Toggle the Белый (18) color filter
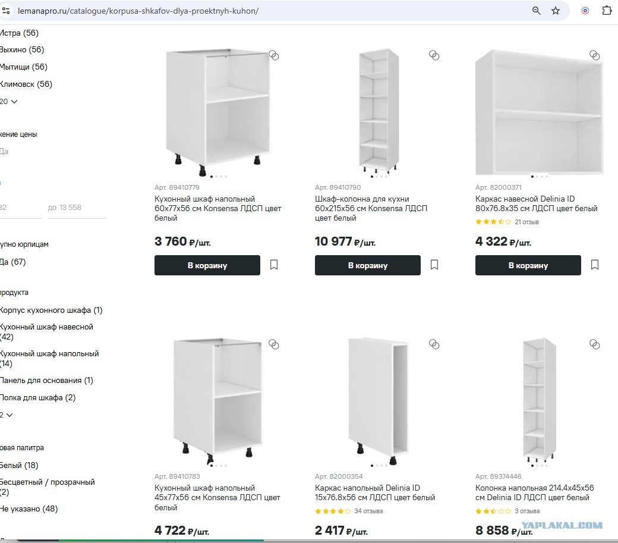This screenshot has width=618, height=543. pos(19,465)
